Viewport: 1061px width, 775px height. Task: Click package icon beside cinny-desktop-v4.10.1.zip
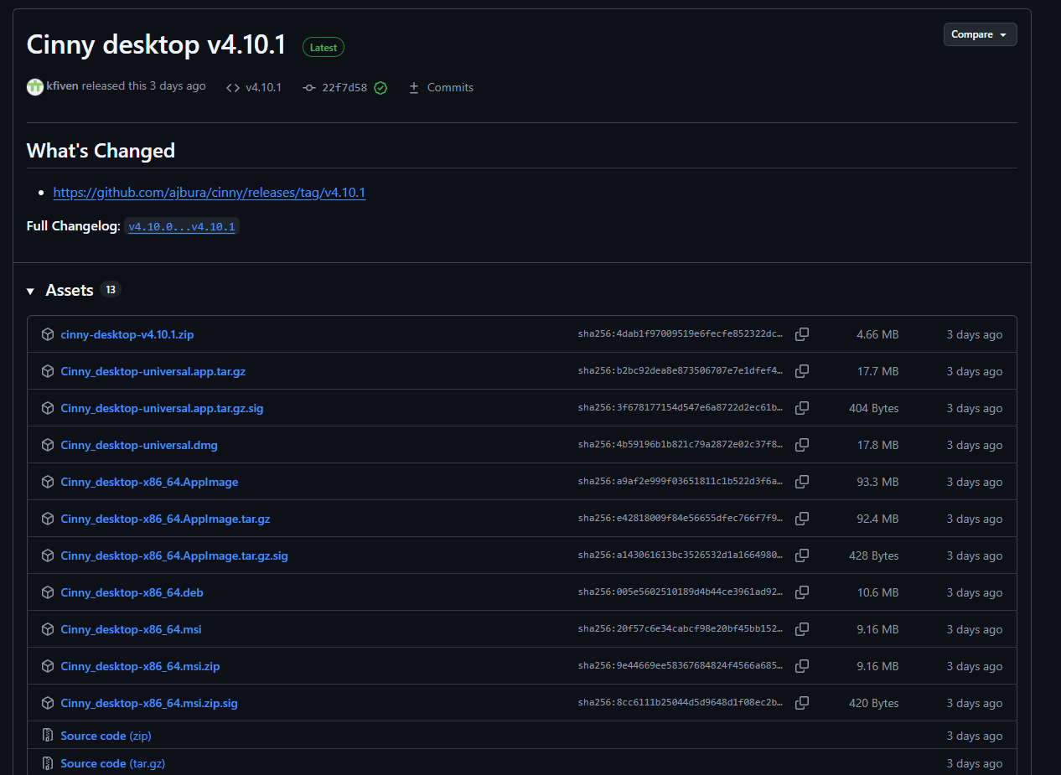(48, 334)
